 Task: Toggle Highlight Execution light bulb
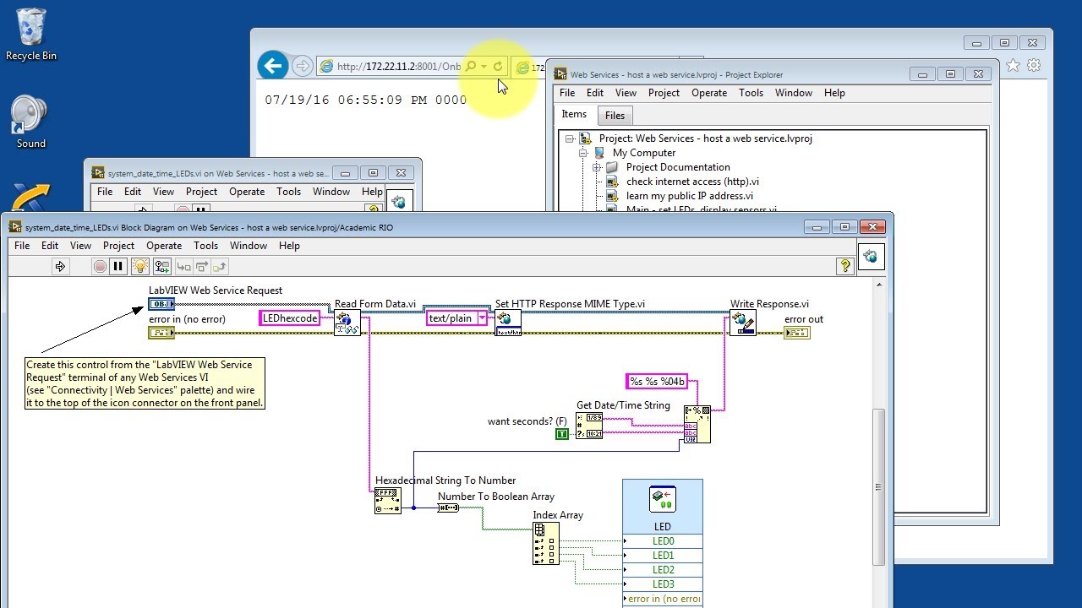[x=139, y=267]
